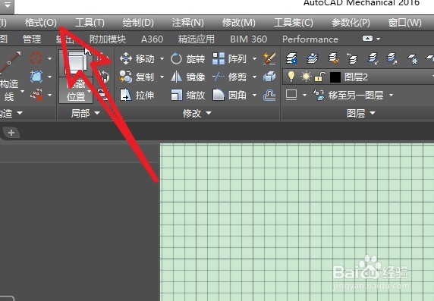Screen dimensions: 434x301
Task: Click the erase brush icon beside 阵列
Action: [x=269, y=58]
